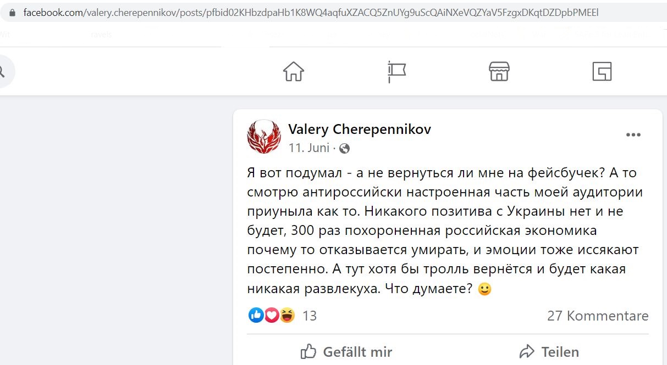Click the blue Like reaction icon

point(256,315)
